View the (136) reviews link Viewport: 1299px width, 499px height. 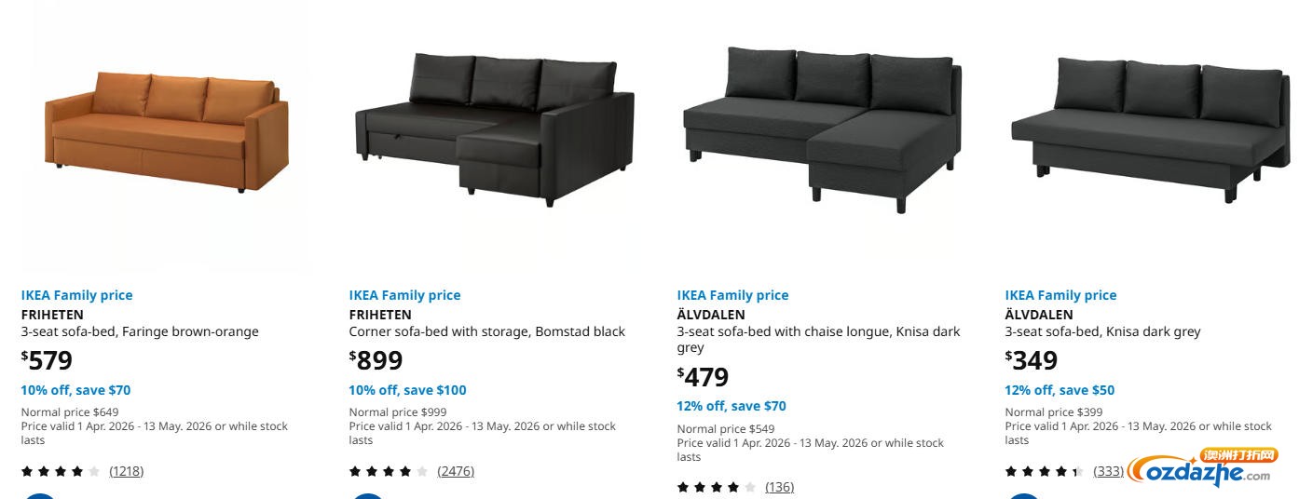779,487
